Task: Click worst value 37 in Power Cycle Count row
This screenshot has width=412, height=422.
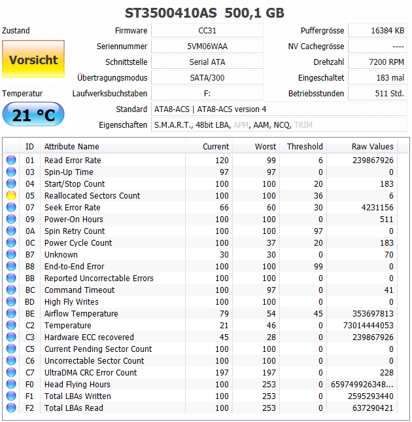Action: pyautogui.click(x=271, y=242)
